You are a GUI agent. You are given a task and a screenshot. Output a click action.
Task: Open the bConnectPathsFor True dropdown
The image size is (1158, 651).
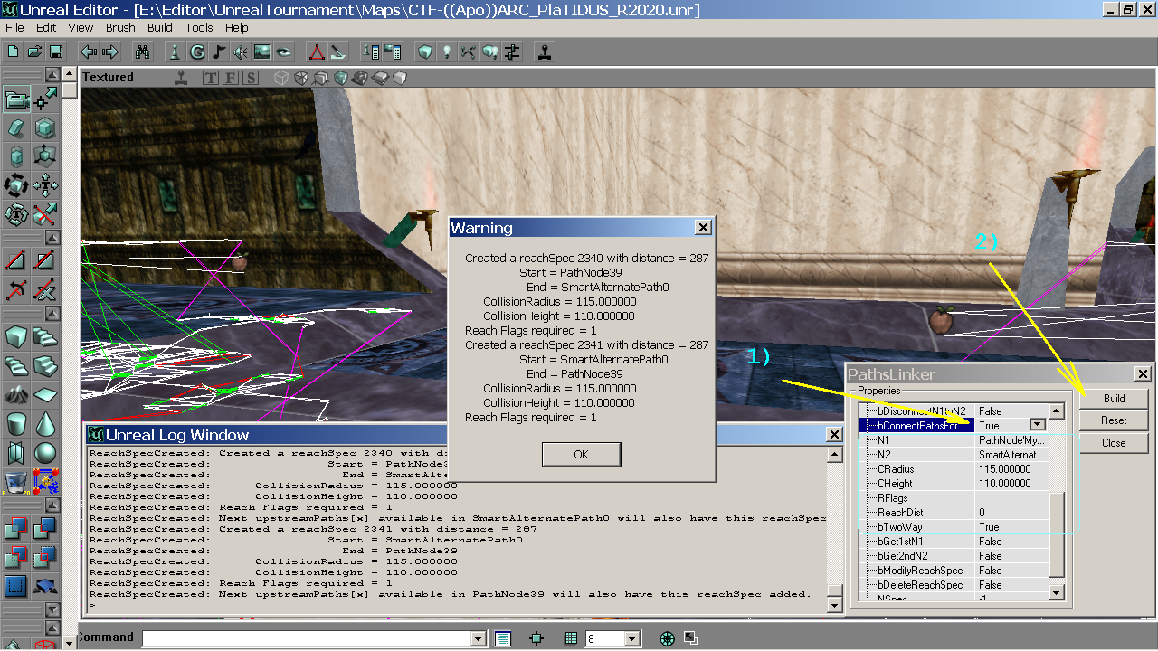[x=1038, y=425]
